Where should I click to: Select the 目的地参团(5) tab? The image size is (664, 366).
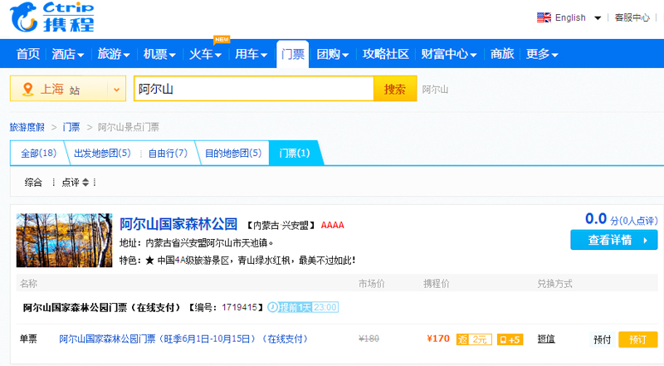(233, 153)
